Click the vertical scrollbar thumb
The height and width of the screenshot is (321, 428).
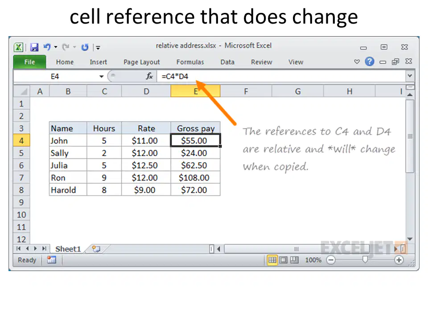[x=410, y=136]
